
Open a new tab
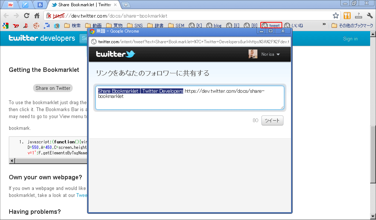(126, 5)
